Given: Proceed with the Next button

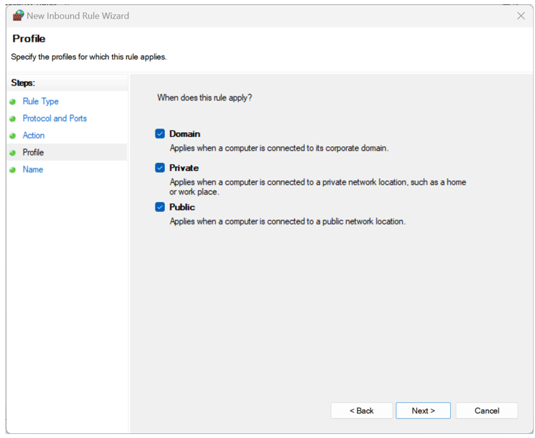Looking at the screenshot, I should click(x=423, y=411).
